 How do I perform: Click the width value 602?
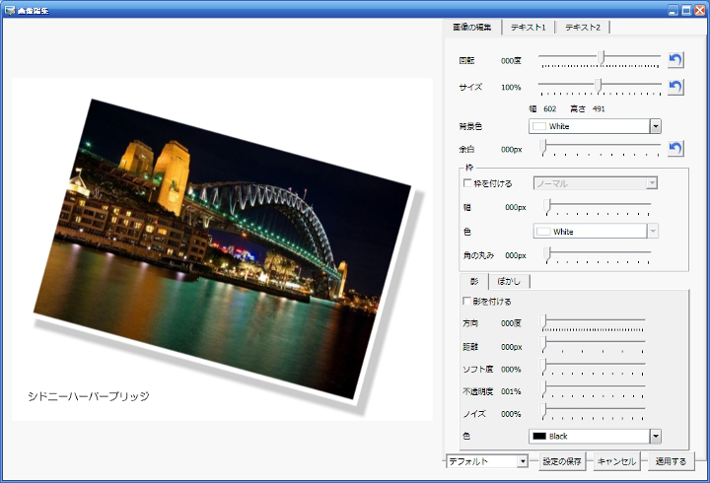[549, 108]
